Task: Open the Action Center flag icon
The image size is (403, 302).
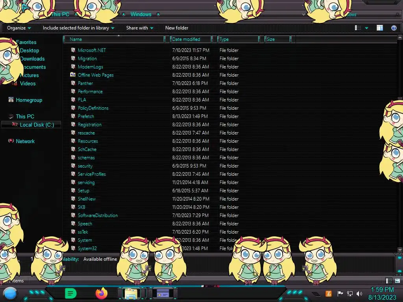Action: click(340, 293)
